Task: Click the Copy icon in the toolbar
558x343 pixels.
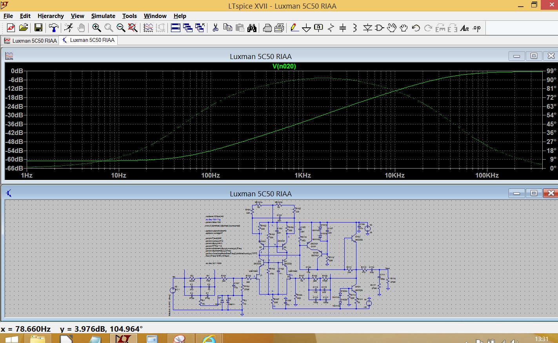Action: click(227, 28)
